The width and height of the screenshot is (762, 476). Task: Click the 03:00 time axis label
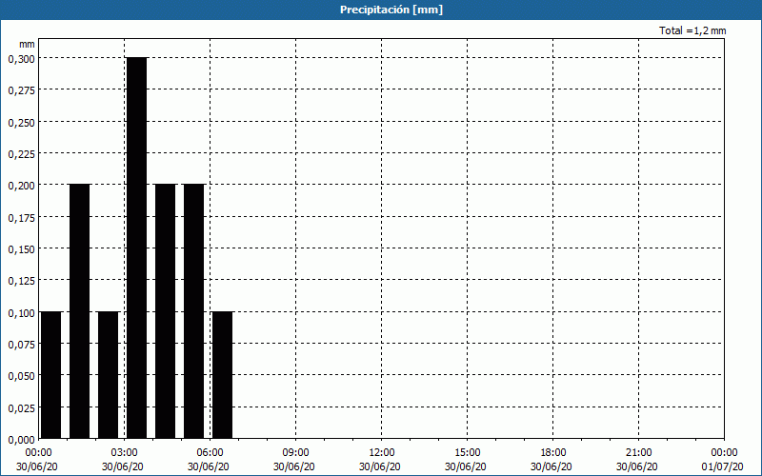coord(124,453)
